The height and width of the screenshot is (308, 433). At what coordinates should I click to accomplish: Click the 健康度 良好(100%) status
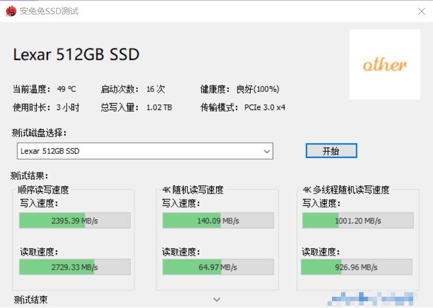(257, 89)
